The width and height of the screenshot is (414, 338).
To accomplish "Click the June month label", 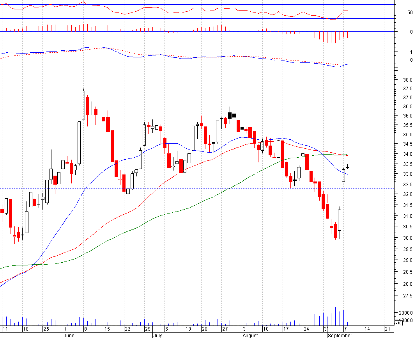I will pyautogui.click(x=69, y=336).
